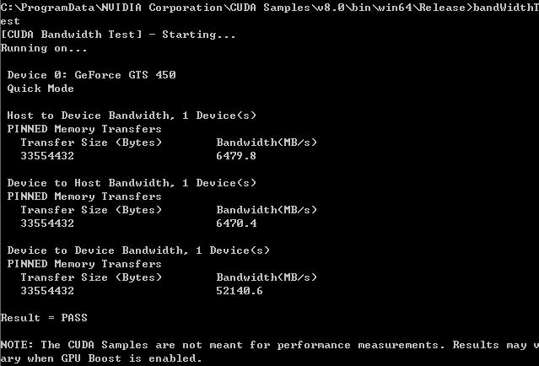Image resolution: width=539 pixels, height=366 pixels.
Task: Click the bandWidthTest command path line
Action: click(270, 8)
